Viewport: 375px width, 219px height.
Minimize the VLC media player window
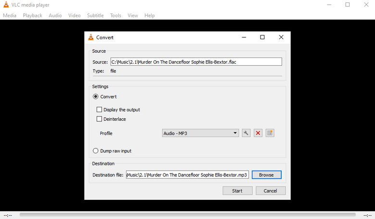329,4
